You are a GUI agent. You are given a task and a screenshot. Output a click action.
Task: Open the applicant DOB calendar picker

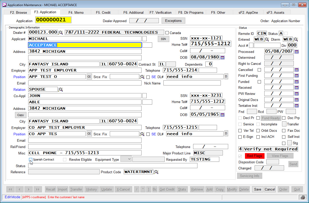click(222, 57)
